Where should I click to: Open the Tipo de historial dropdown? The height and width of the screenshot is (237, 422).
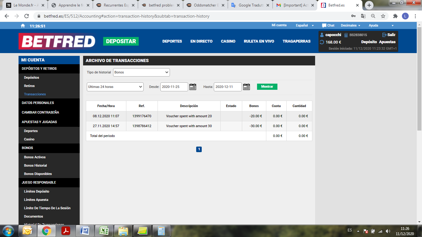click(141, 72)
